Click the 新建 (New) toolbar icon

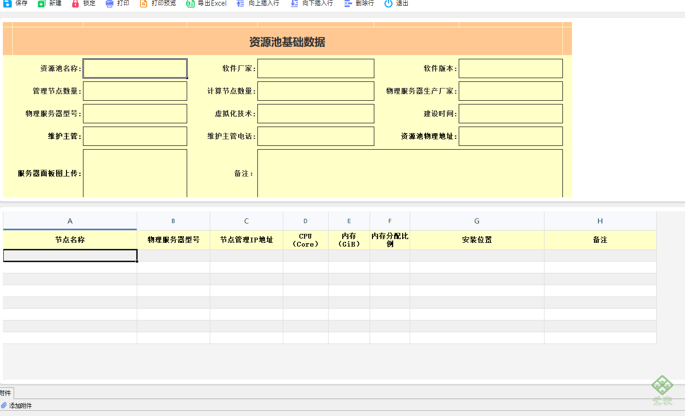pyautogui.click(x=41, y=3)
